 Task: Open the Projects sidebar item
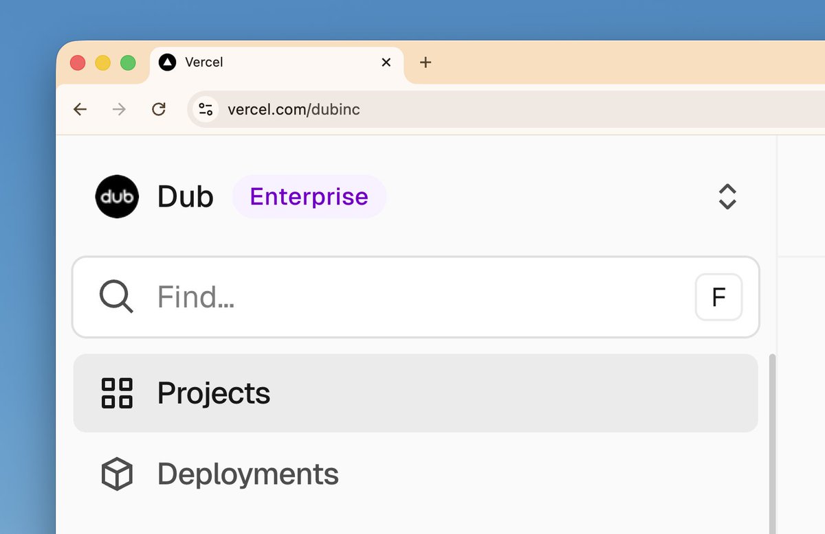coord(416,393)
